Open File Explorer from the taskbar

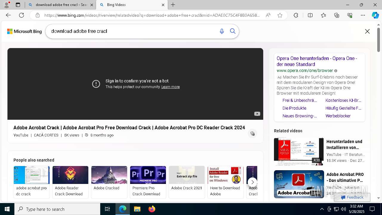pos(137,209)
